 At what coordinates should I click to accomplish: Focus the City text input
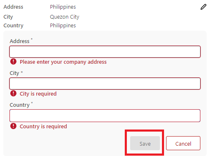pyautogui.click(x=105, y=84)
